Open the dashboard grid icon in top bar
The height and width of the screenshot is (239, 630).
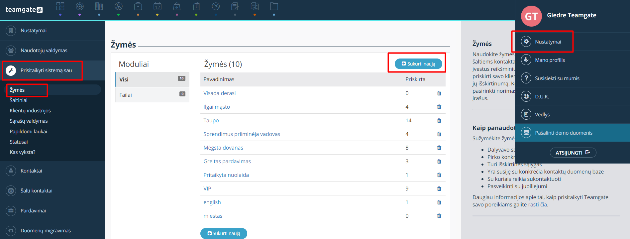tap(60, 6)
